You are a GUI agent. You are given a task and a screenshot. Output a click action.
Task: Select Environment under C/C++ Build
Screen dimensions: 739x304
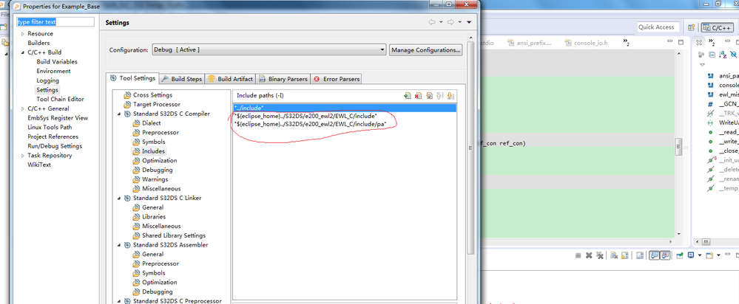(x=54, y=71)
